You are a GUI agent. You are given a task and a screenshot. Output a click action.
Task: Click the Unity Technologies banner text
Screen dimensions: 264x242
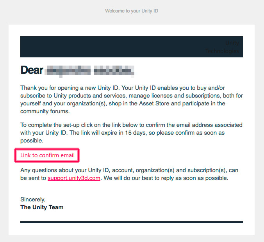pos(222,47)
